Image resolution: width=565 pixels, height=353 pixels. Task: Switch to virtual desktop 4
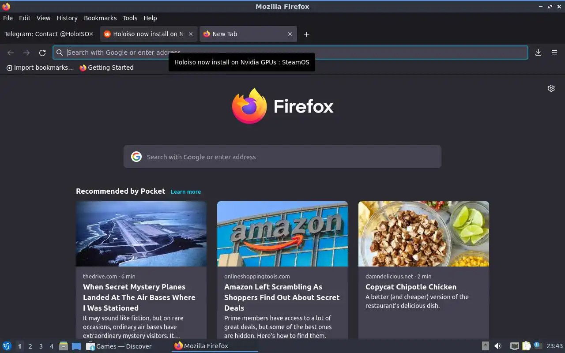click(51, 346)
